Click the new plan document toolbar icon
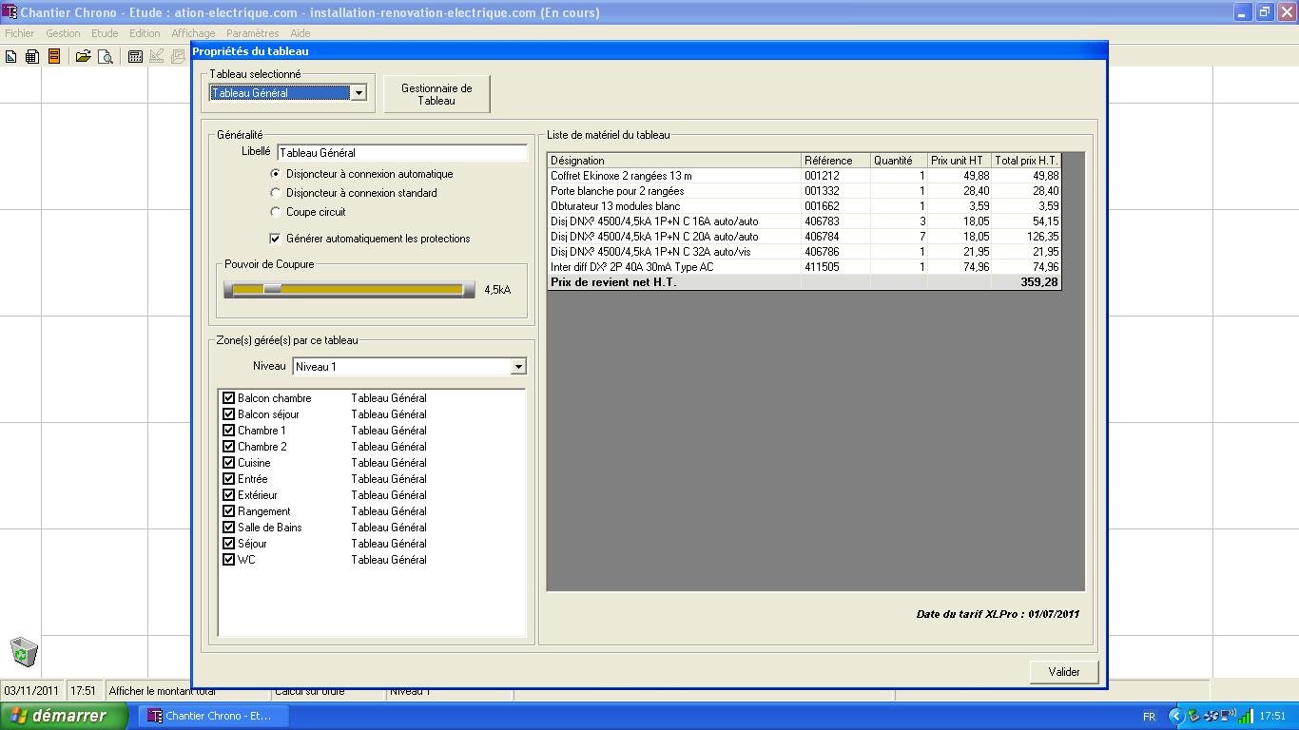 11,57
